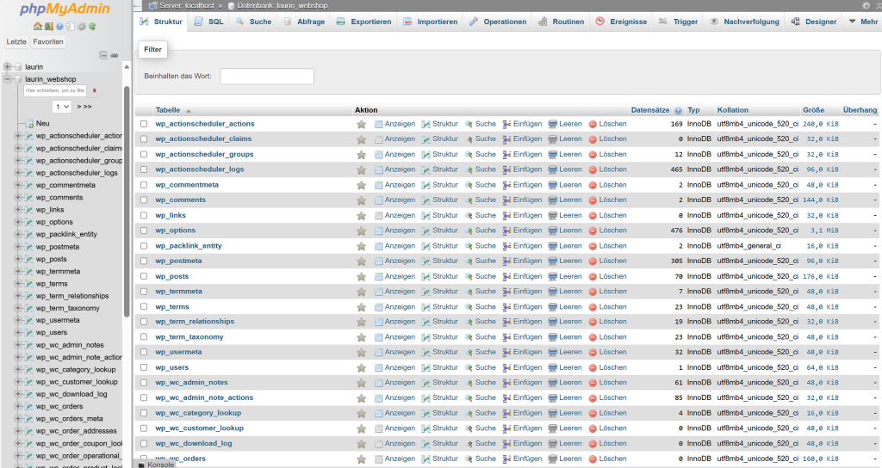Tick checkbox next to wp_options
The width and height of the screenshot is (882, 468).
coord(144,231)
